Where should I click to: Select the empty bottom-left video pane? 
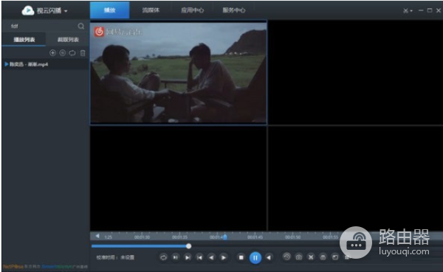178,178
